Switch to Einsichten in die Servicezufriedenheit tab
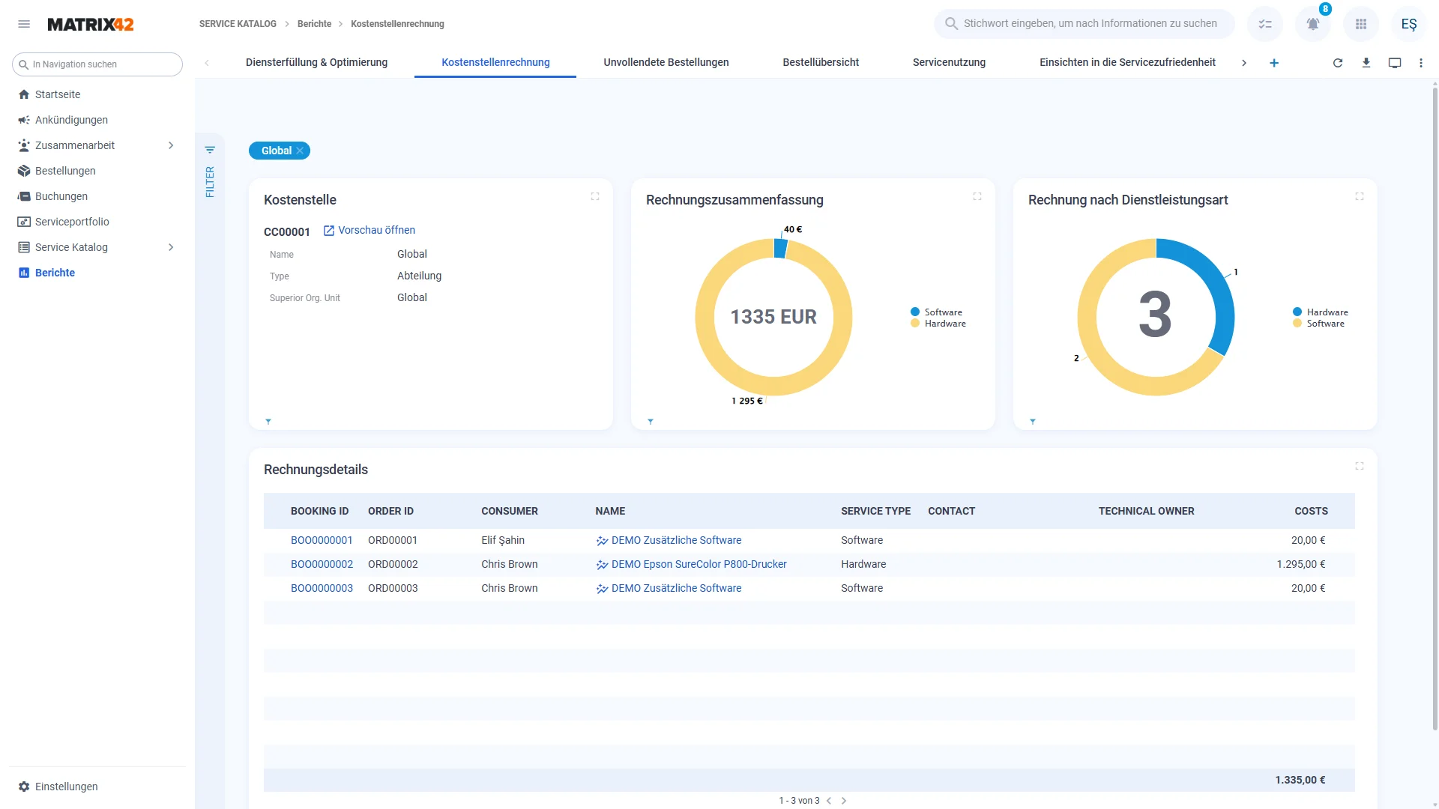 (1127, 62)
